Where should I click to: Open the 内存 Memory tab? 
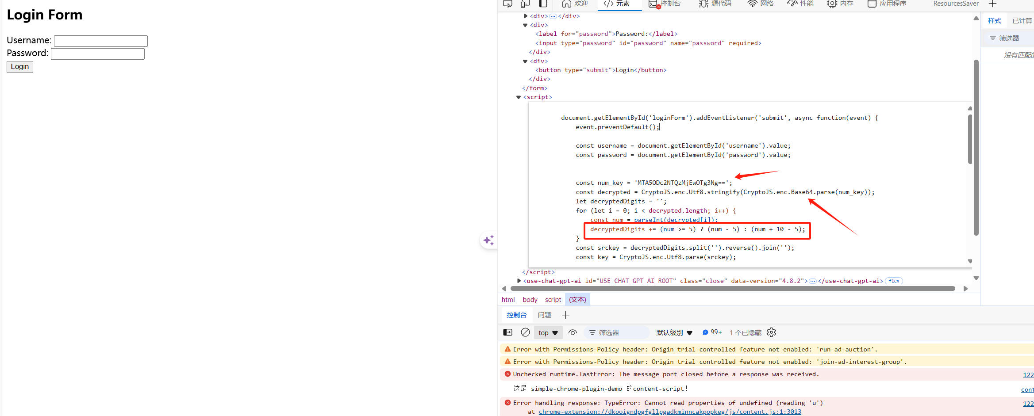coord(840,4)
